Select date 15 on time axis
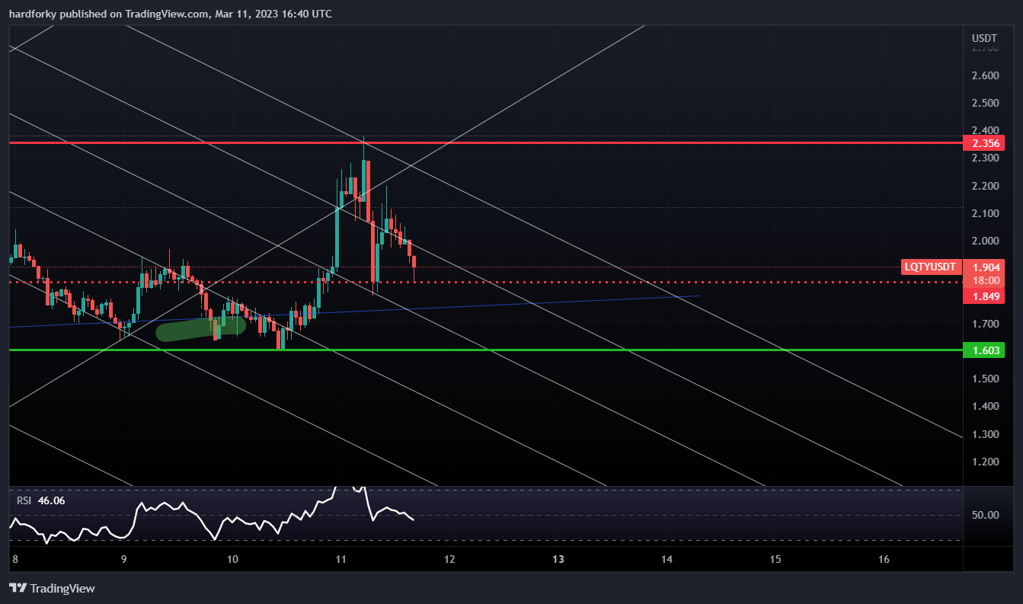The width and height of the screenshot is (1023, 604). (x=775, y=559)
